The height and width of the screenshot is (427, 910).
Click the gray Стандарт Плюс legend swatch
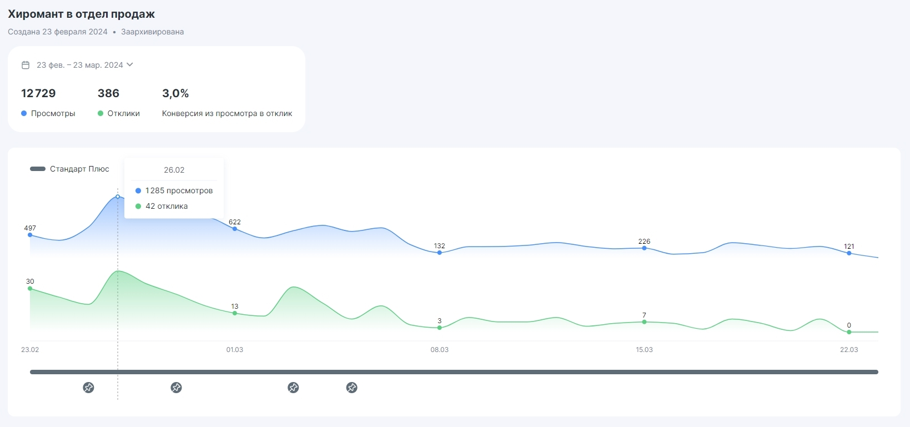(38, 169)
